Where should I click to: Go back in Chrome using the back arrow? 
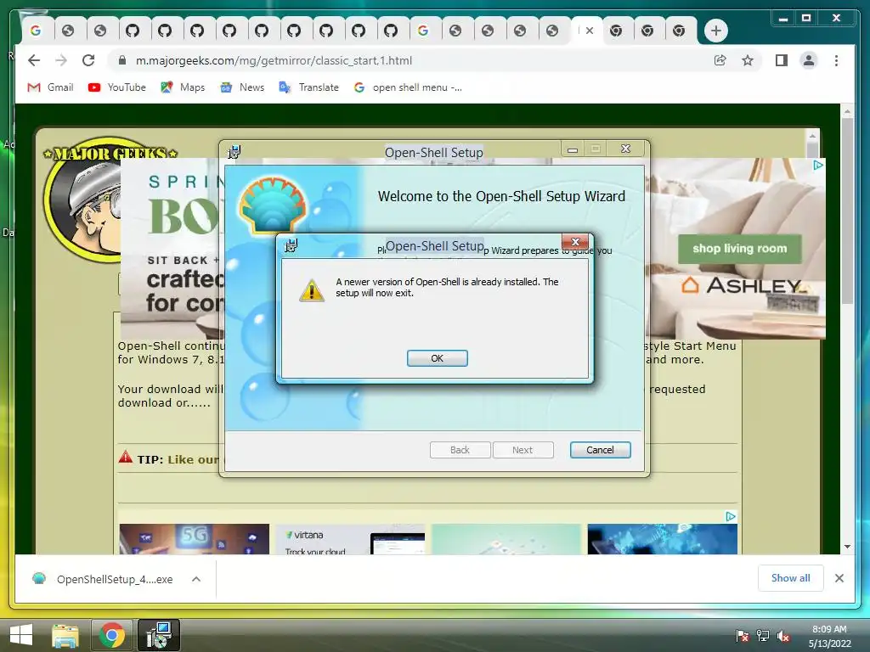34,60
